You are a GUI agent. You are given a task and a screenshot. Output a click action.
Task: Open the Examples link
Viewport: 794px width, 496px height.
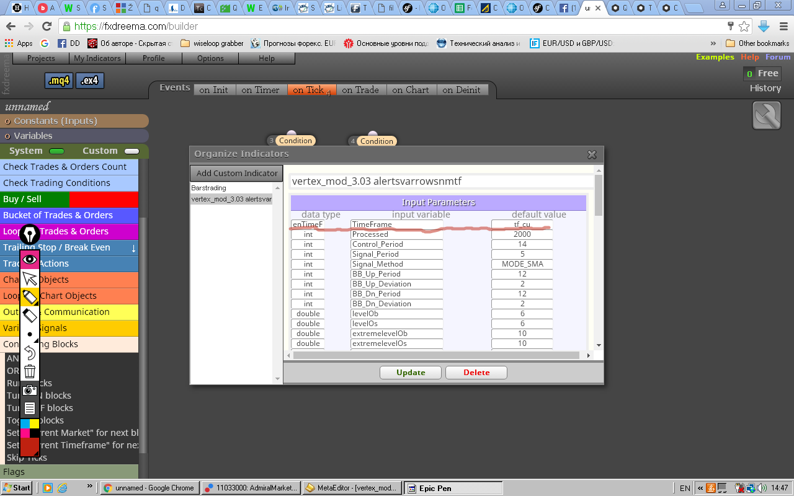point(715,57)
